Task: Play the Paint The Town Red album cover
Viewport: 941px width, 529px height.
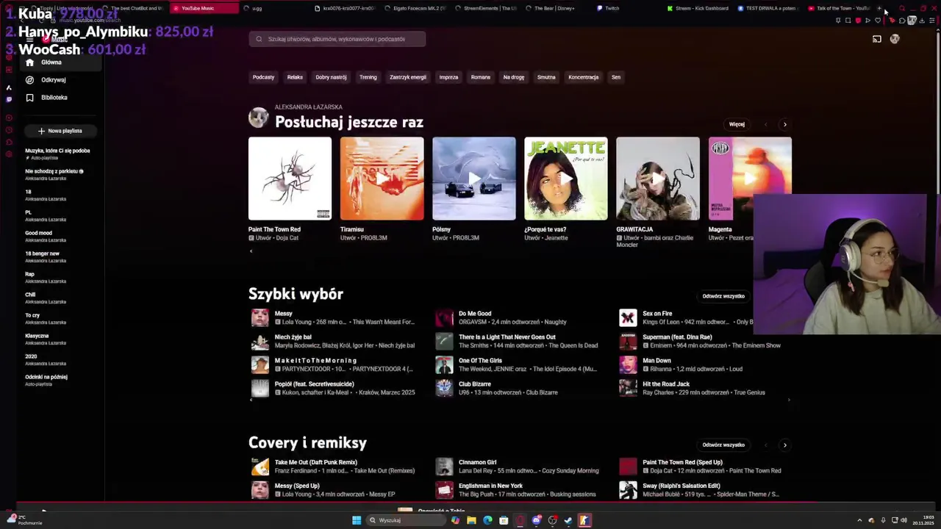Action: [290, 179]
